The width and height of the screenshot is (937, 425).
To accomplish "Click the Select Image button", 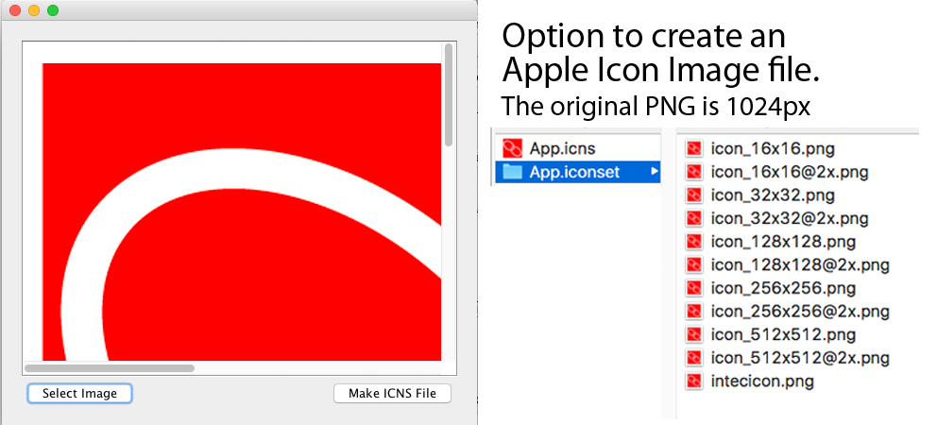I will click(79, 393).
